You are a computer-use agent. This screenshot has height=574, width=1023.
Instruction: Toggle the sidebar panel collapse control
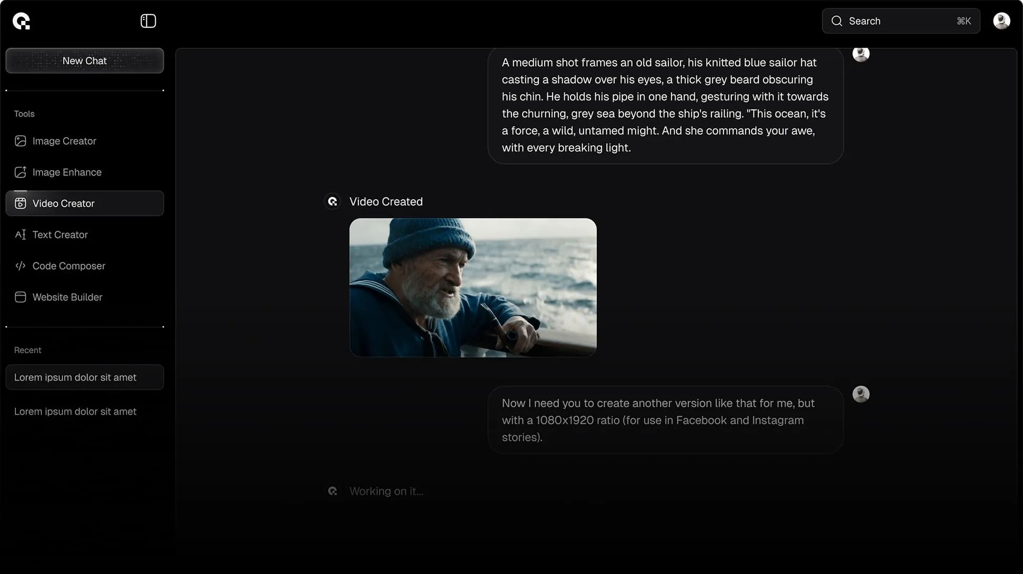(148, 20)
